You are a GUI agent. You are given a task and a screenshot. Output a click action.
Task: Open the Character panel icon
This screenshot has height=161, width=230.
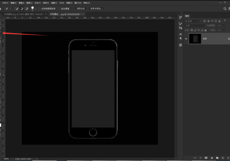180,34
